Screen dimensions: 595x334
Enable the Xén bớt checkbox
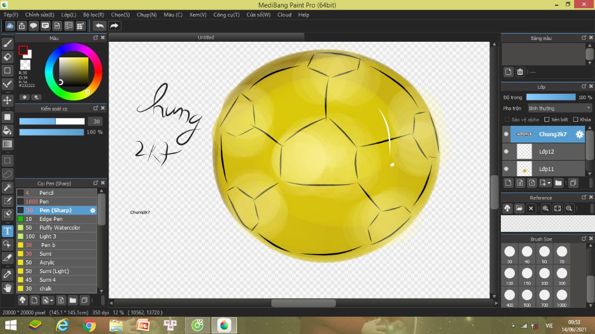point(547,119)
